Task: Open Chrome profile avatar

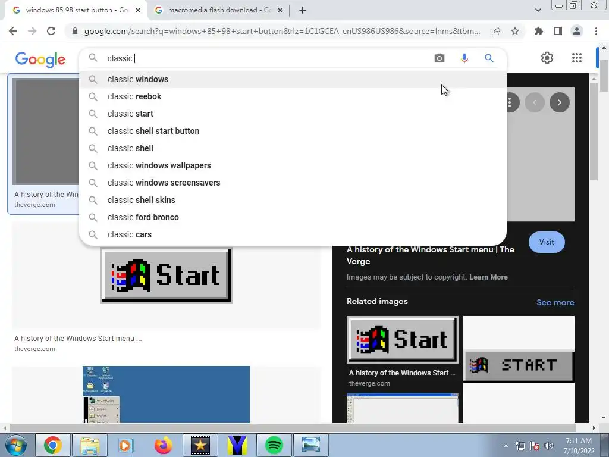Action: [577, 31]
